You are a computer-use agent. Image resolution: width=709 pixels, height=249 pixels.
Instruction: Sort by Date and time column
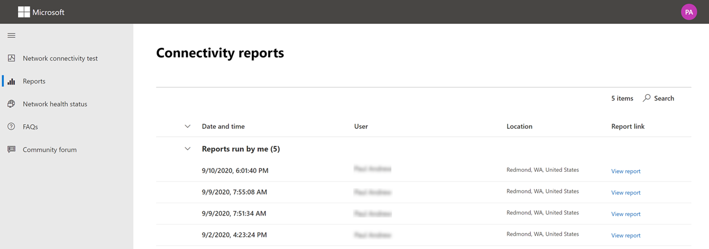point(223,126)
